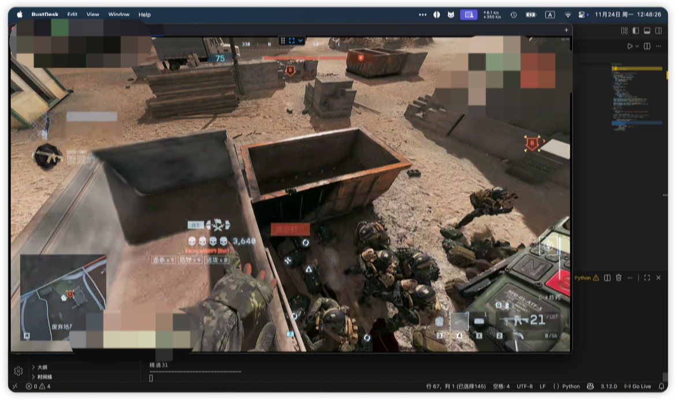Click cursor position 行 67, 列 1
This screenshot has width=676, height=400.
456,386
